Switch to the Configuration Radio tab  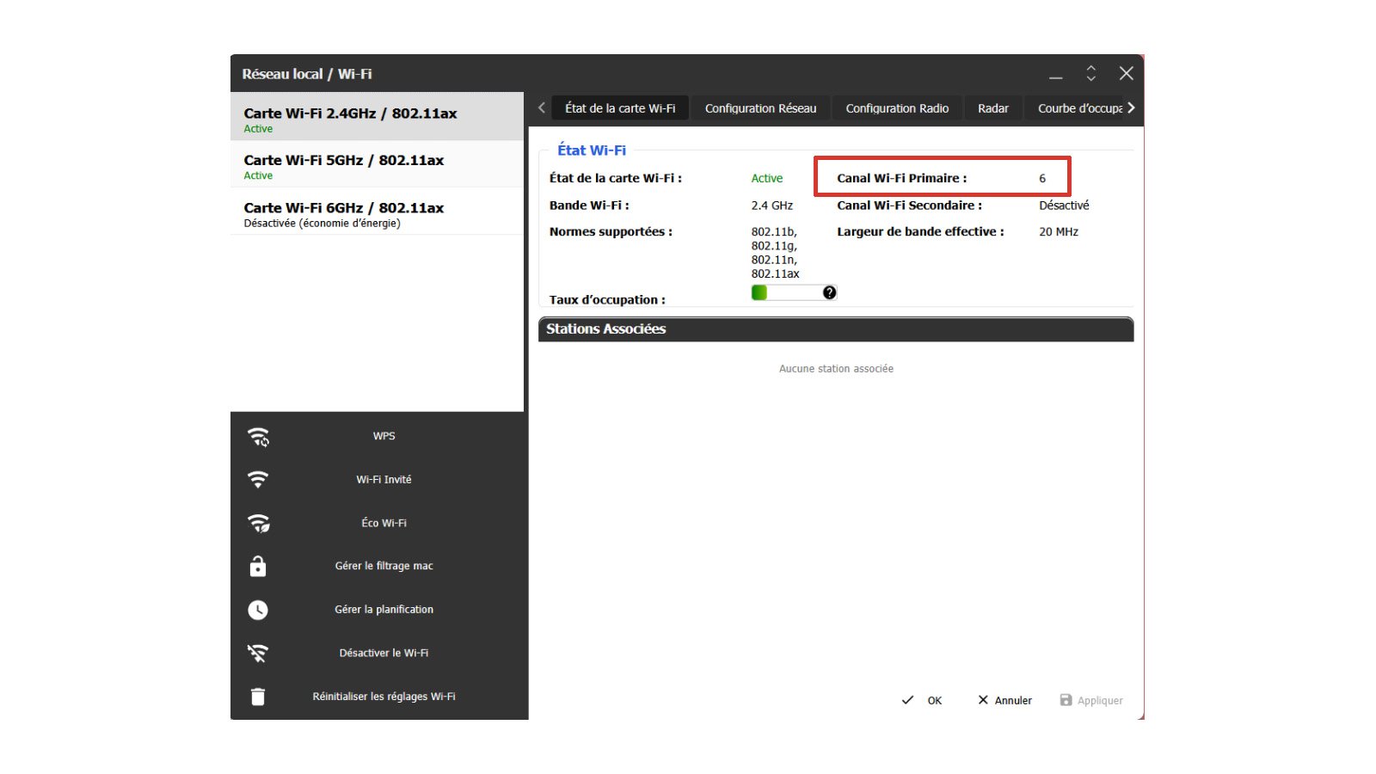897,108
